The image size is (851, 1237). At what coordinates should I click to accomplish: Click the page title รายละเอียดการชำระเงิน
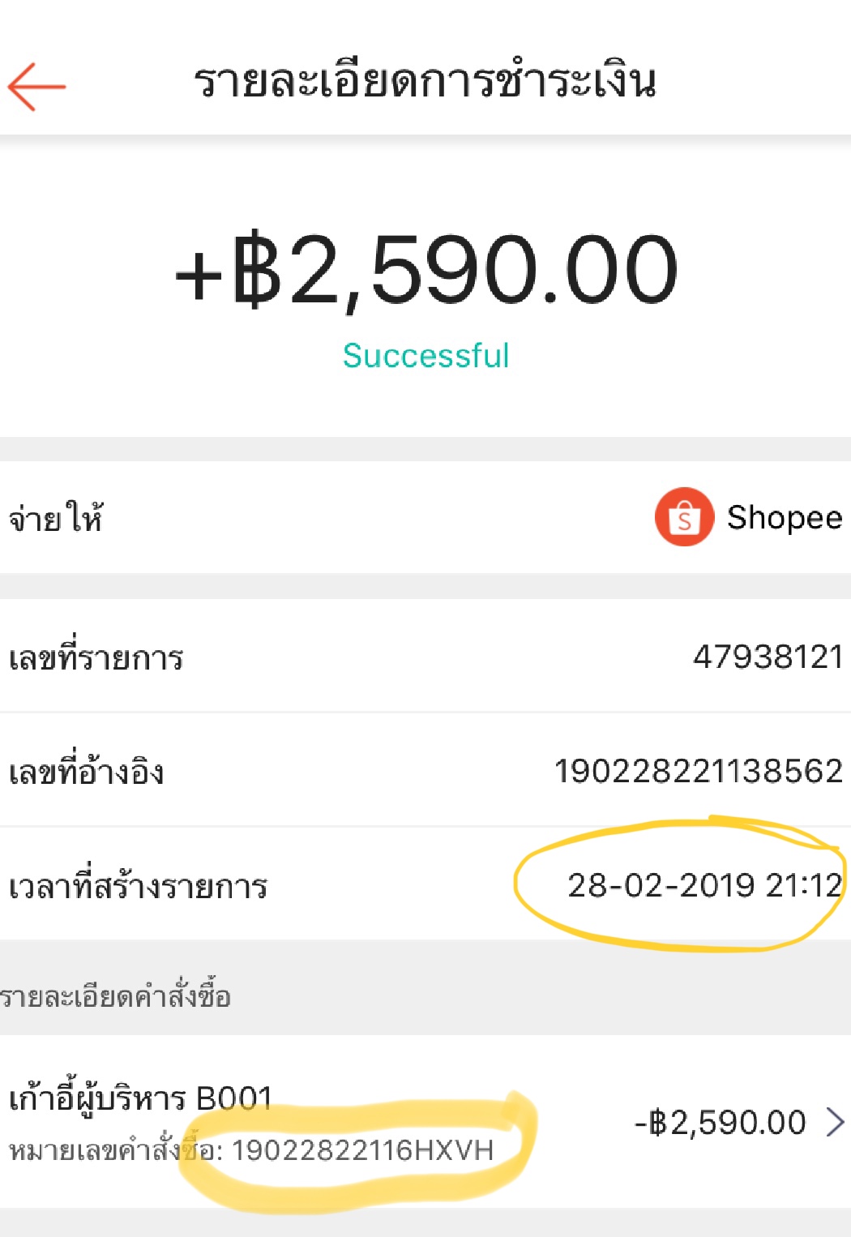425,82
